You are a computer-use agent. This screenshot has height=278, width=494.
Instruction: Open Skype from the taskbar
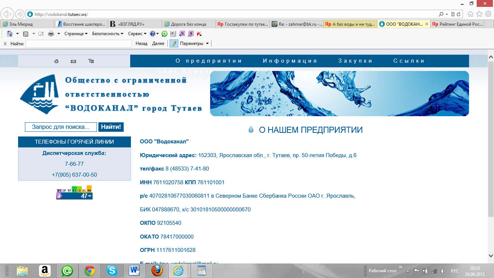(x=112, y=271)
